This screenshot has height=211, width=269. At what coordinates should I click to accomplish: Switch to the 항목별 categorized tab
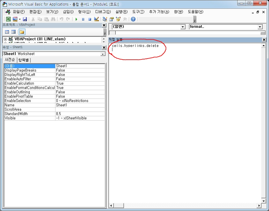tap(23, 60)
